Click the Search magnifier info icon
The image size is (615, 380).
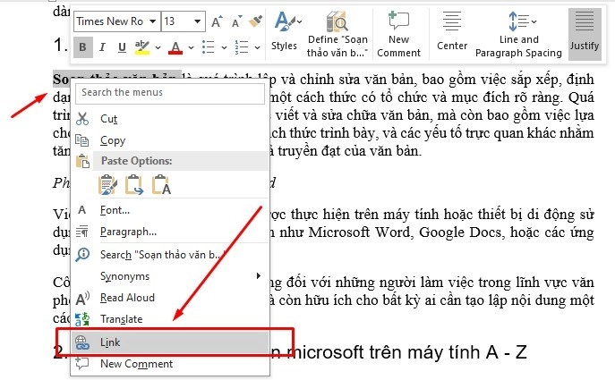click(x=82, y=255)
